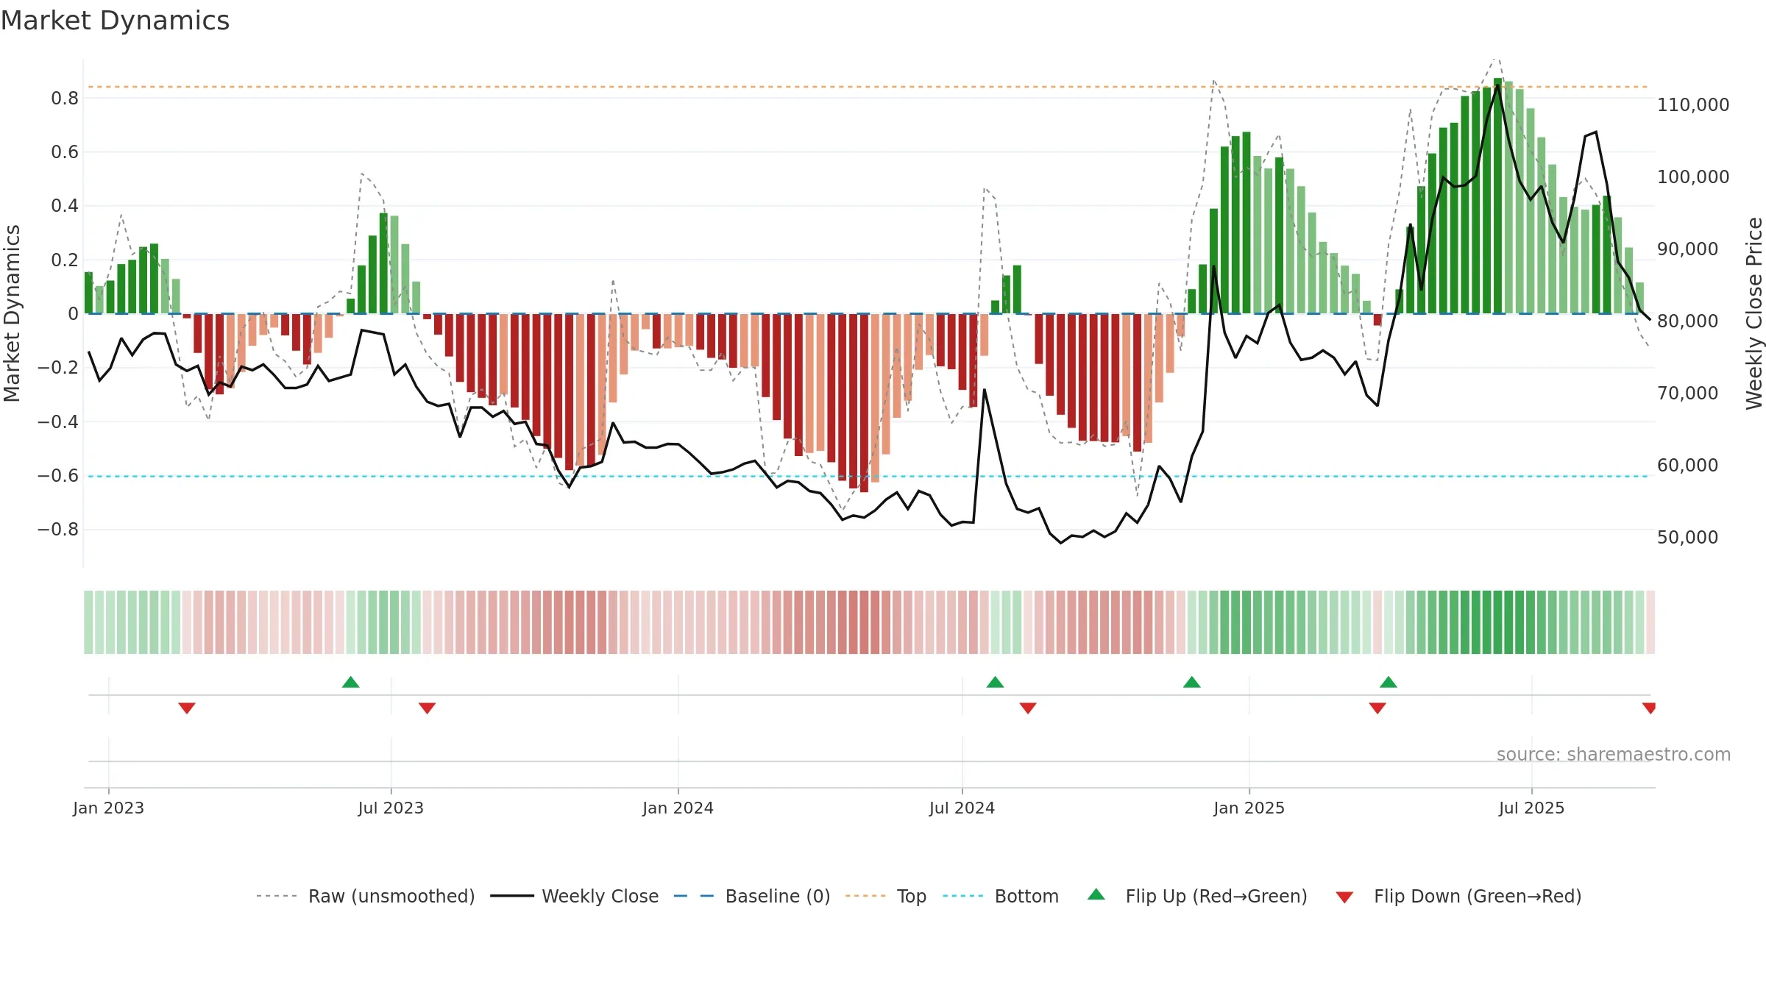Select the Flip Down marker in August 2024

click(x=1028, y=708)
